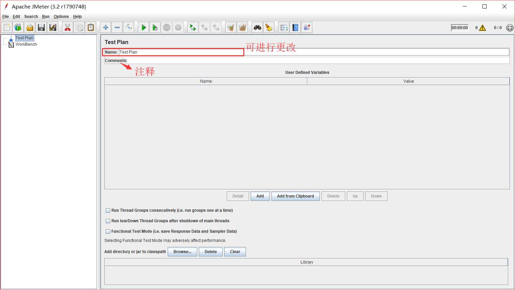Create a new test plan via toolbar
The height and width of the screenshot is (290, 515).
(x=7, y=27)
